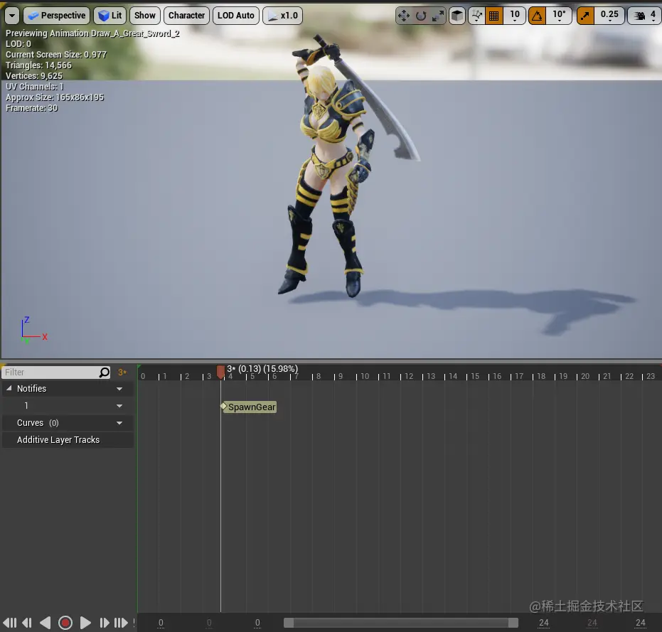Screen dimensions: 662x632
Task: Open notify track 1 dropdown arrow
Action: (x=119, y=406)
